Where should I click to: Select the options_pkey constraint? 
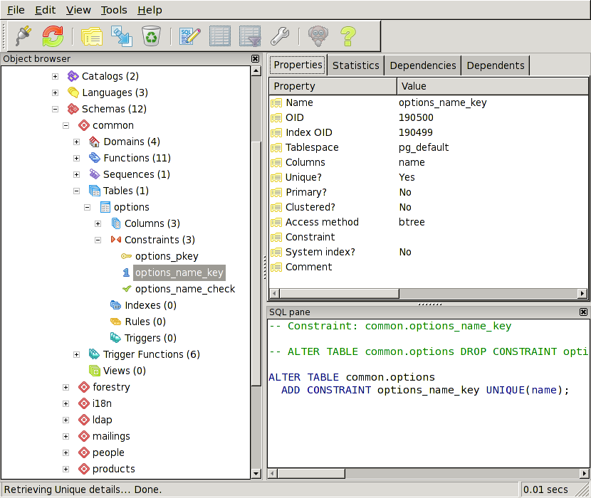pyautogui.click(x=167, y=256)
